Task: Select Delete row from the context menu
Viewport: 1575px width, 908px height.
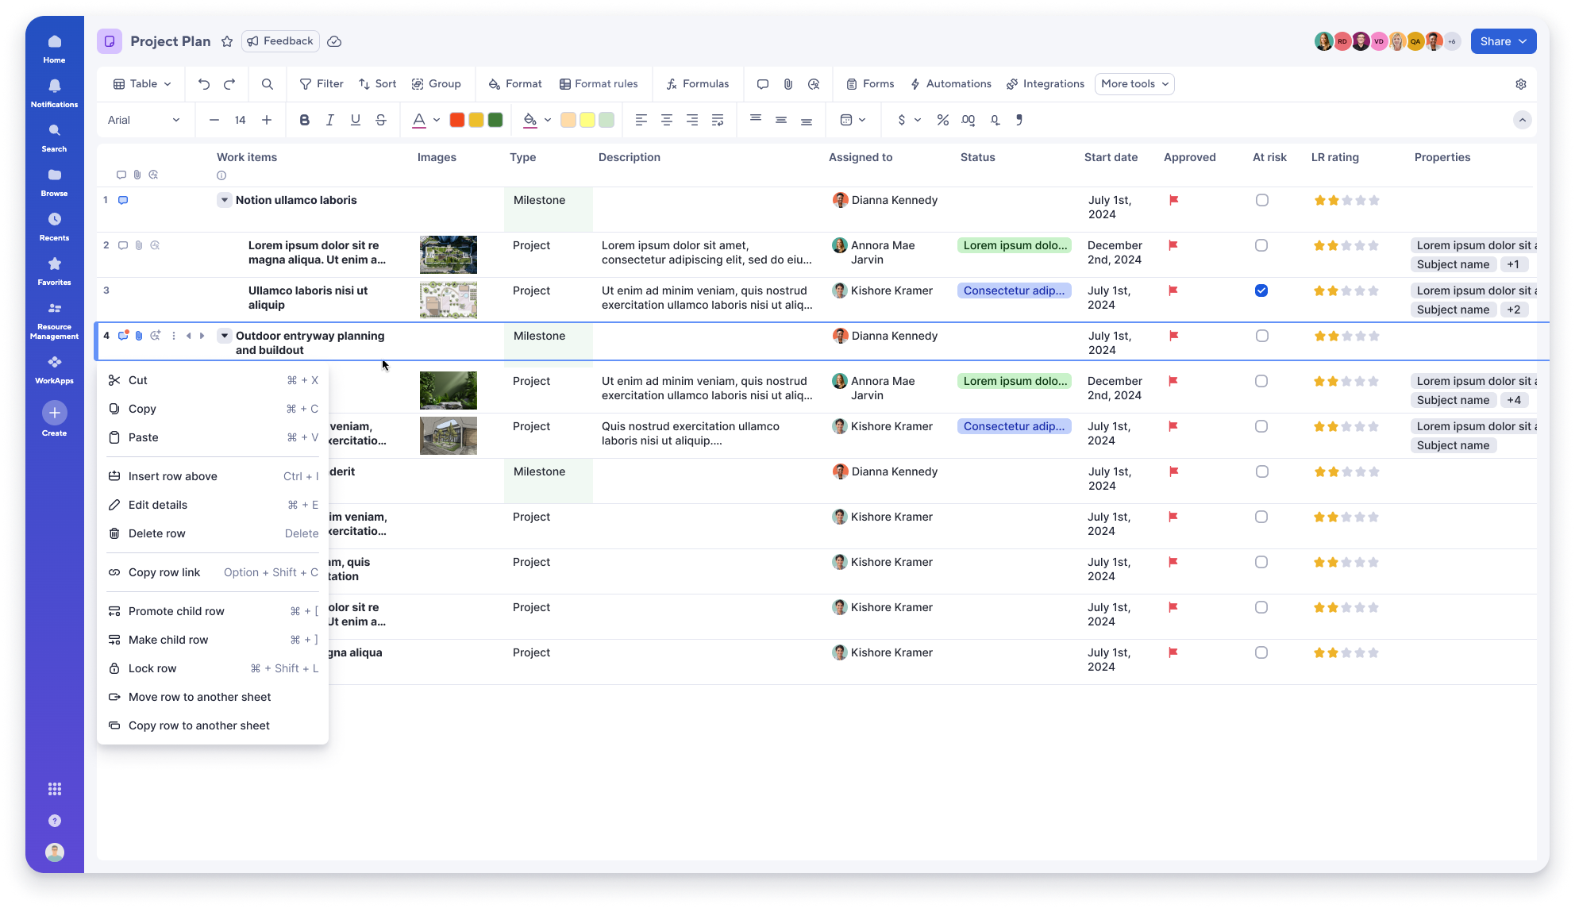Action: click(157, 533)
